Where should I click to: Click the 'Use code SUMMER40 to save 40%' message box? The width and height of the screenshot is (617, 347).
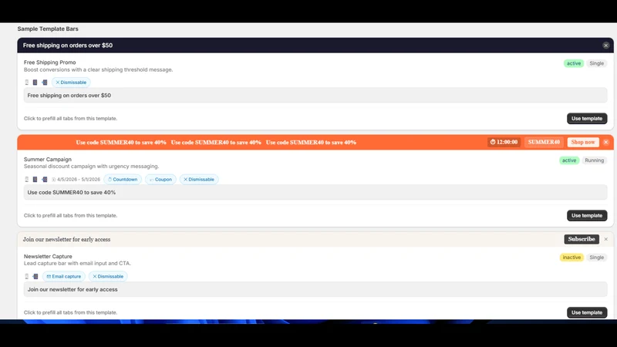pos(315,192)
